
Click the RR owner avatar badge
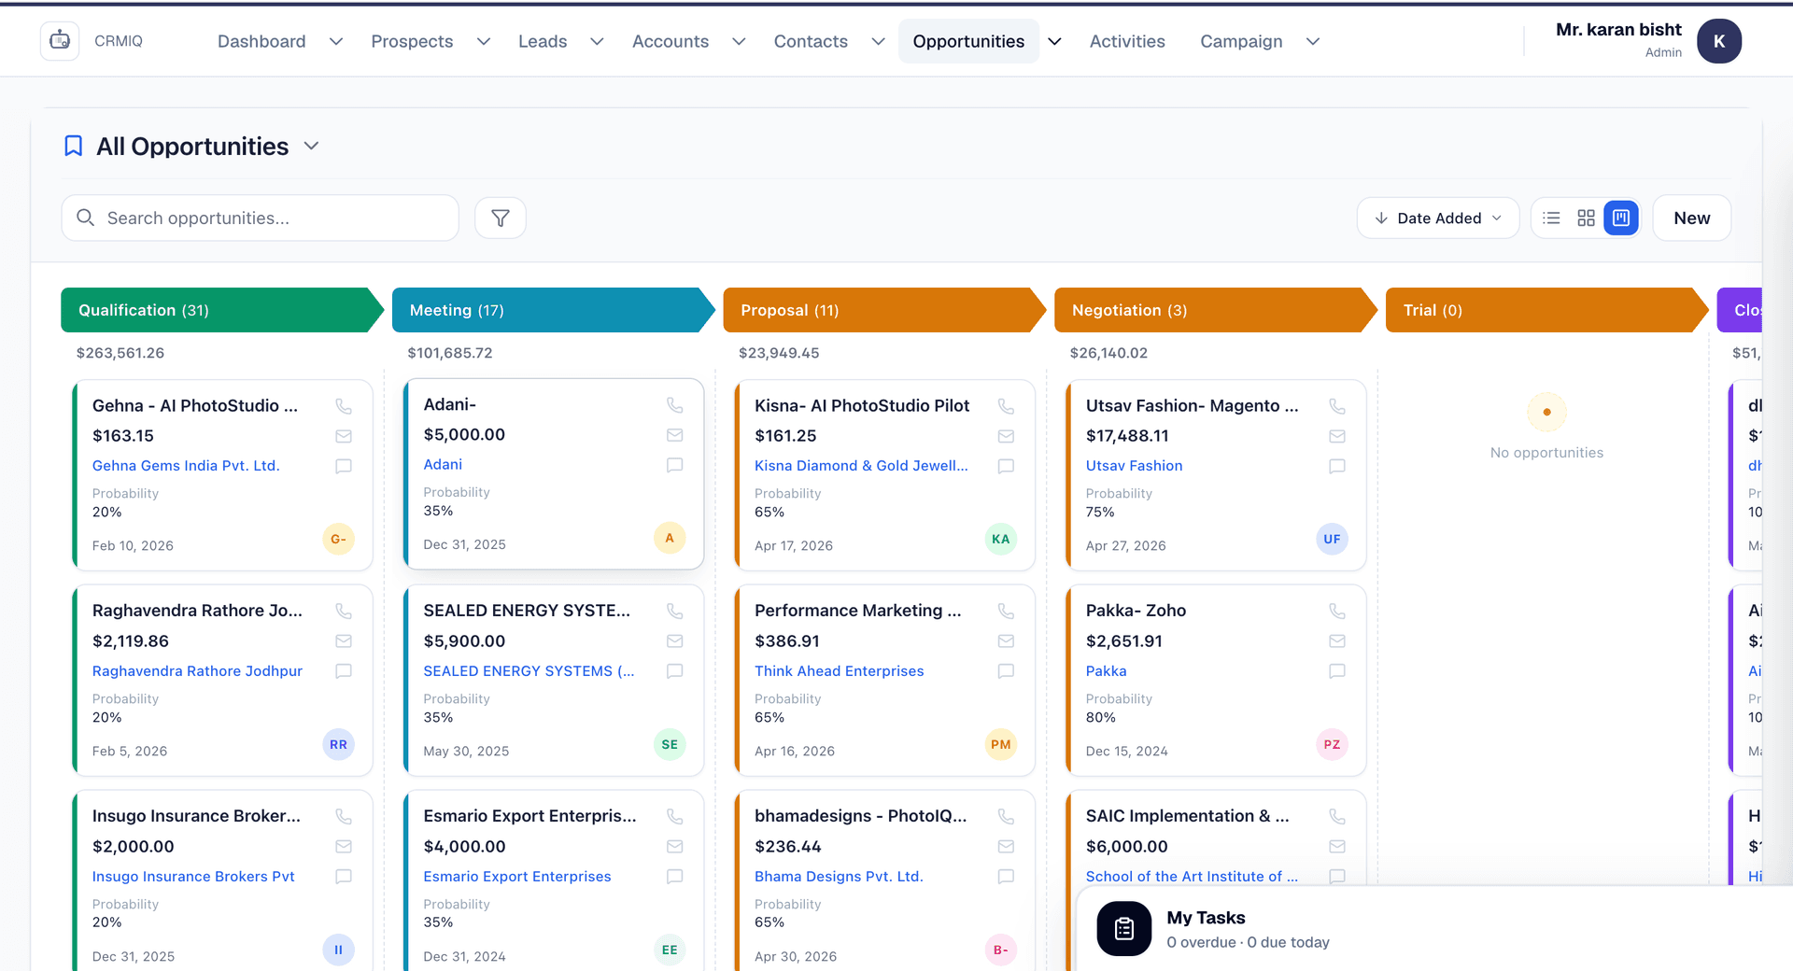pyautogui.click(x=338, y=744)
